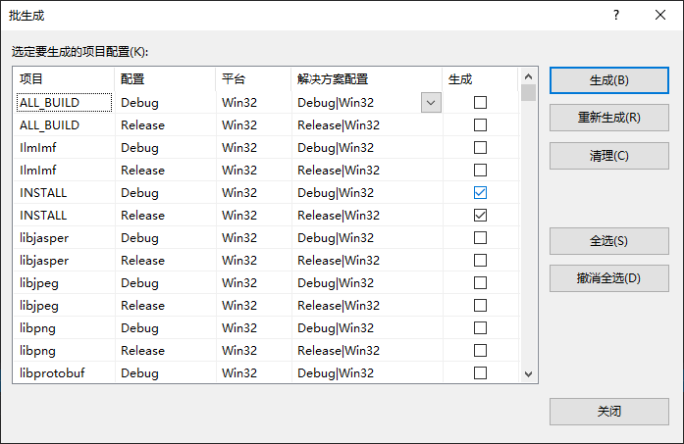Image resolution: width=684 pixels, height=444 pixels.
Task: Check the ALL_BUILD Debug build checkbox
Action: point(480,102)
